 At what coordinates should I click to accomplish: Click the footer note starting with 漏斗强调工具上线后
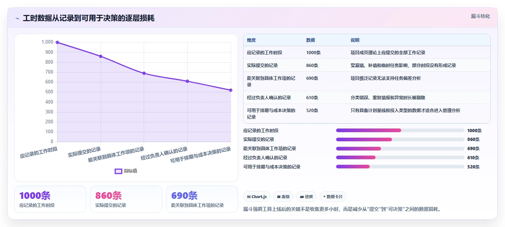pos(342,209)
